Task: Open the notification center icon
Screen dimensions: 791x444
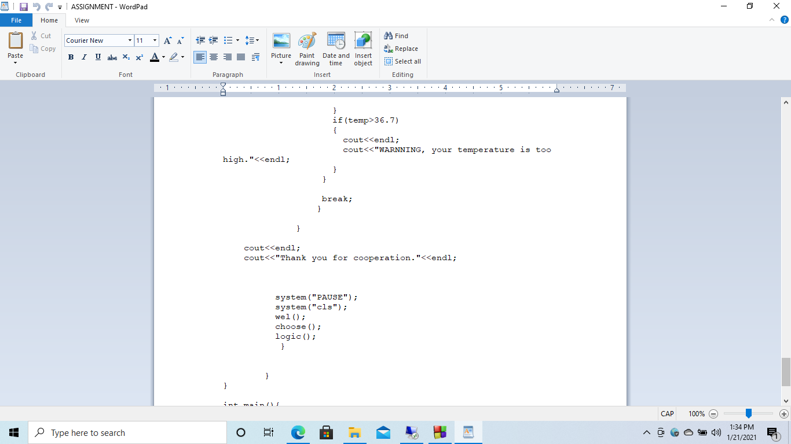Action: tap(772, 433)
